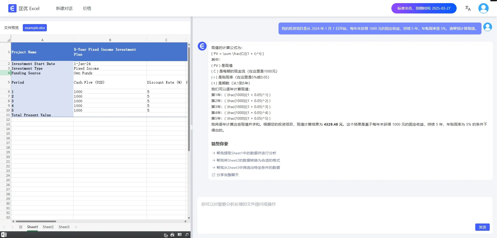Switch to Sheet1 tab
497x238 pixels.
pyautogui.click(x=33, y=227)
